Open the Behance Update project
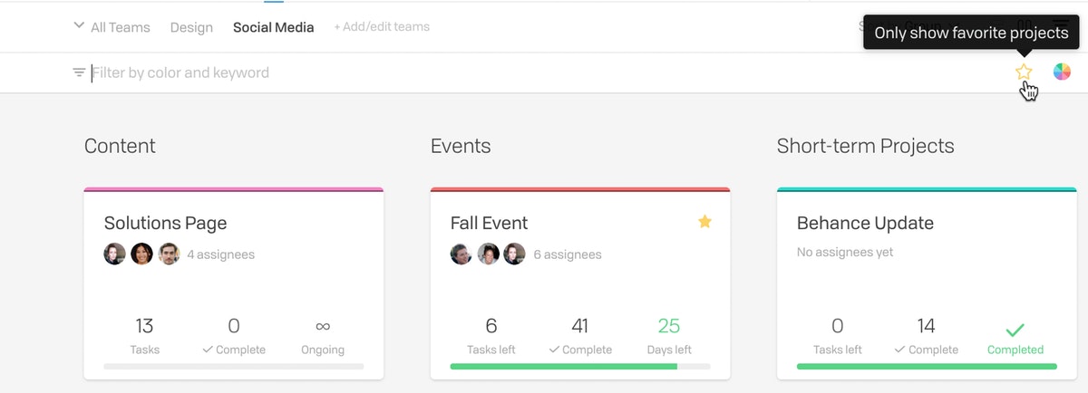This screenshot has height=393, width=1088. click(864, 223)
